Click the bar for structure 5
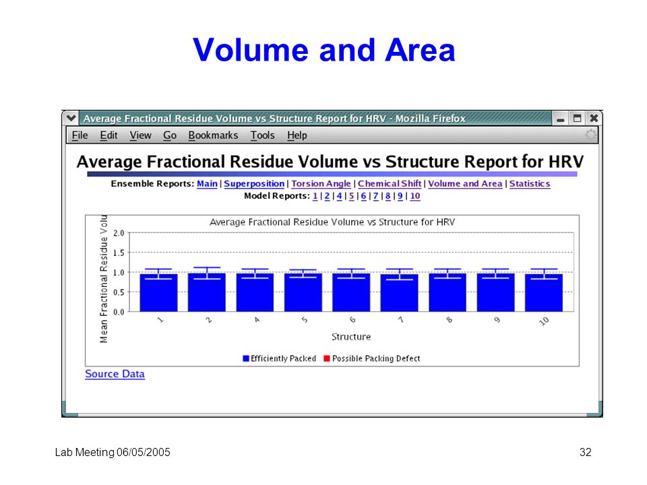This screenshot has width=647, height=485. click(303, 292)
